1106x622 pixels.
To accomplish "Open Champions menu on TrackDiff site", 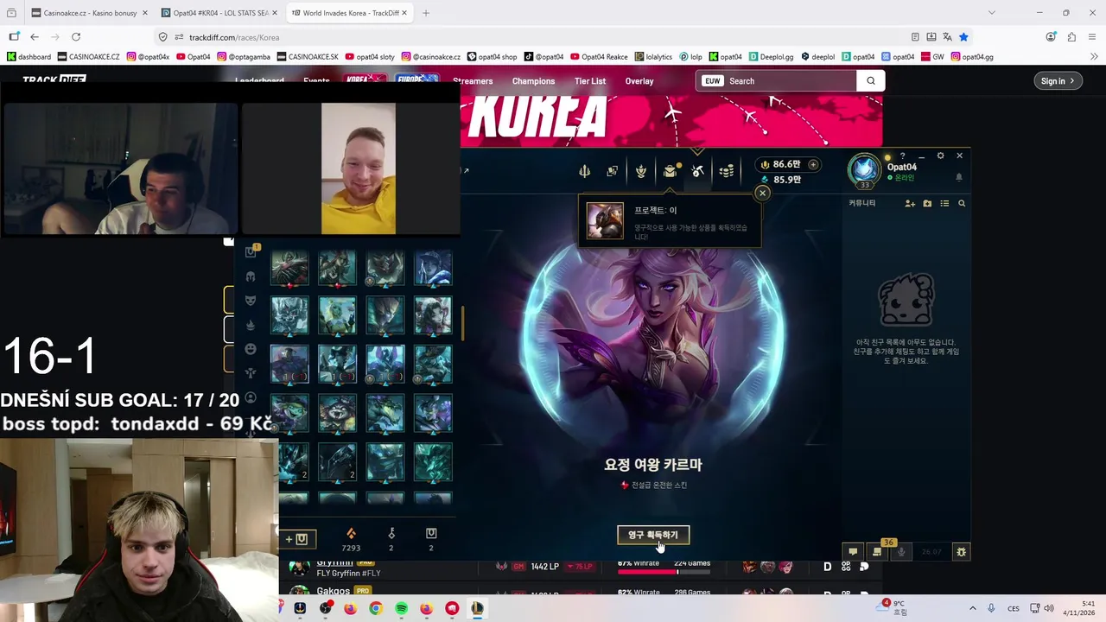I will (533, 81).
